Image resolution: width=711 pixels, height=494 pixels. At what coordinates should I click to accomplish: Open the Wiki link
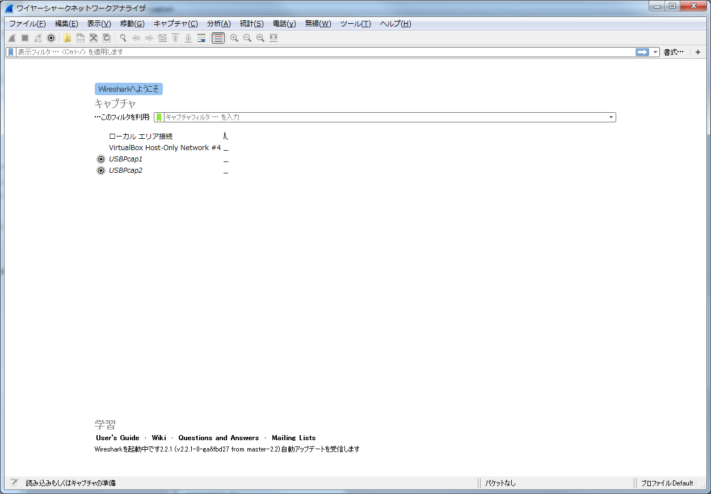pos(159,438)
